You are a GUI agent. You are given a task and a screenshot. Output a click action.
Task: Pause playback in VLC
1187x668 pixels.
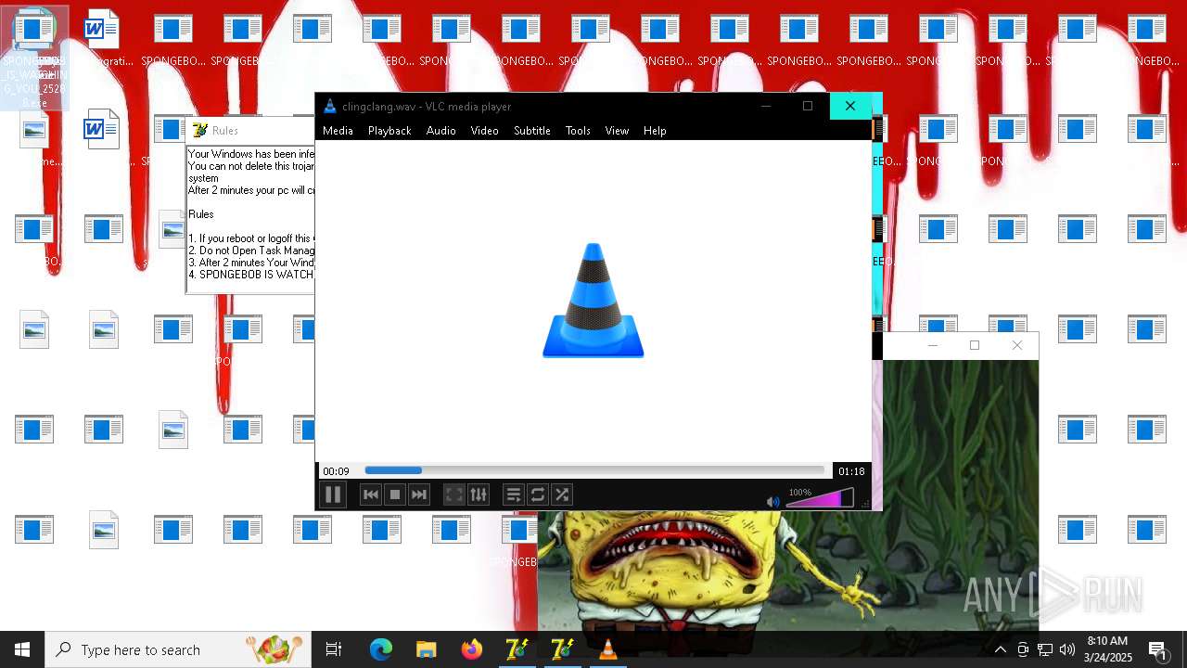click(333, 495)
